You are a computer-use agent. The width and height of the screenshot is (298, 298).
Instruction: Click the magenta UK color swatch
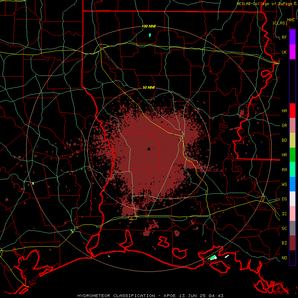[x=292, y=52]
